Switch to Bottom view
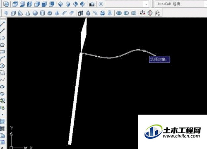This screenshot has height=149, width=207. (22, 4)
